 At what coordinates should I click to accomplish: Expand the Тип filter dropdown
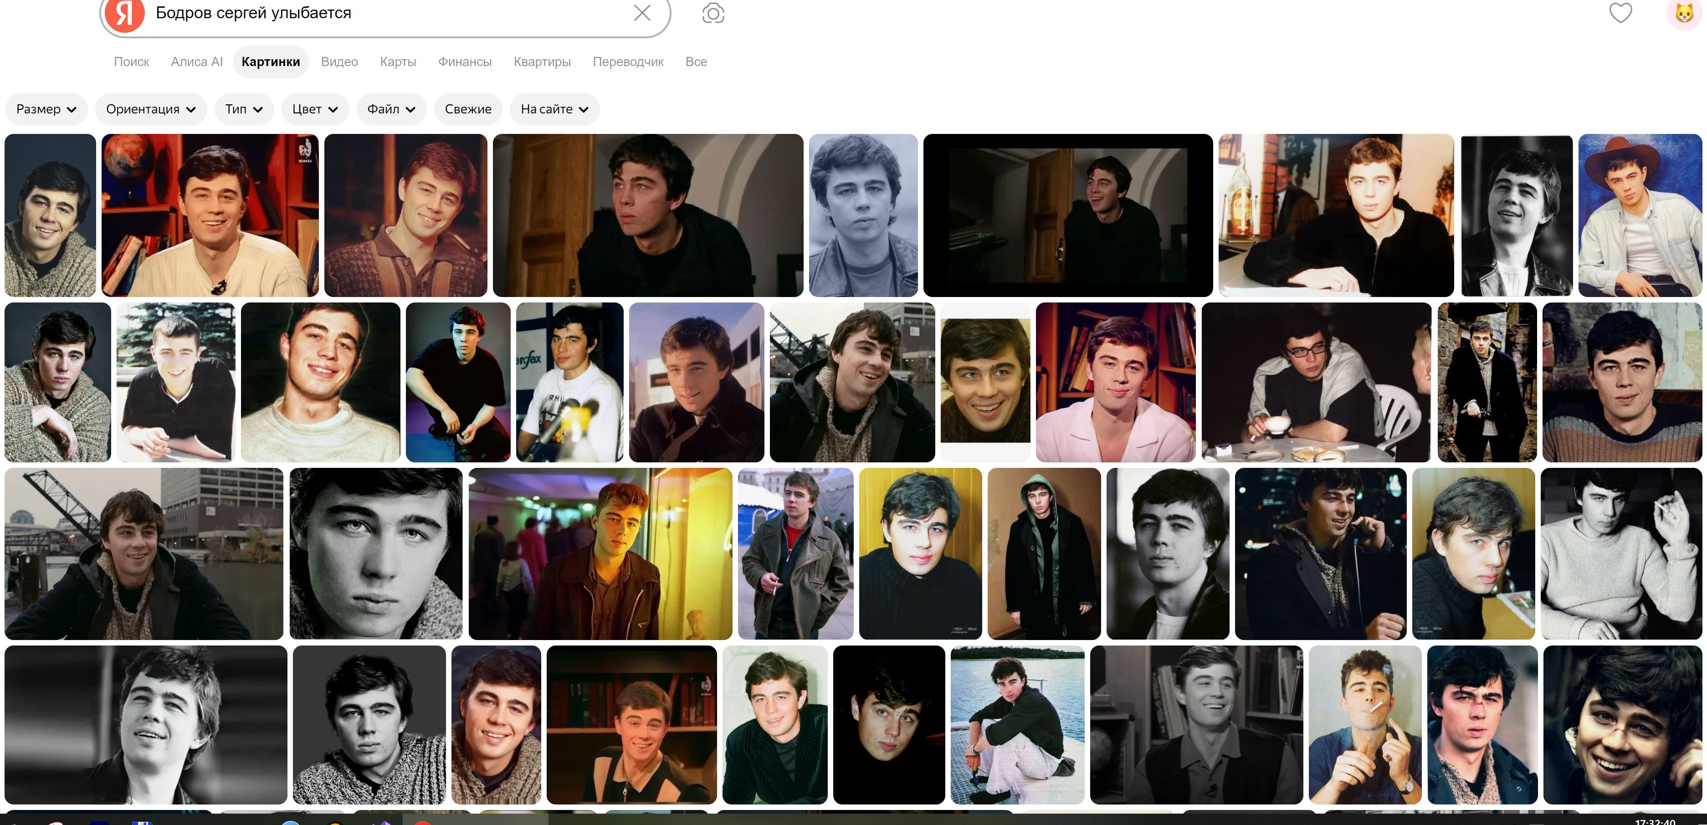click(244, 109)
